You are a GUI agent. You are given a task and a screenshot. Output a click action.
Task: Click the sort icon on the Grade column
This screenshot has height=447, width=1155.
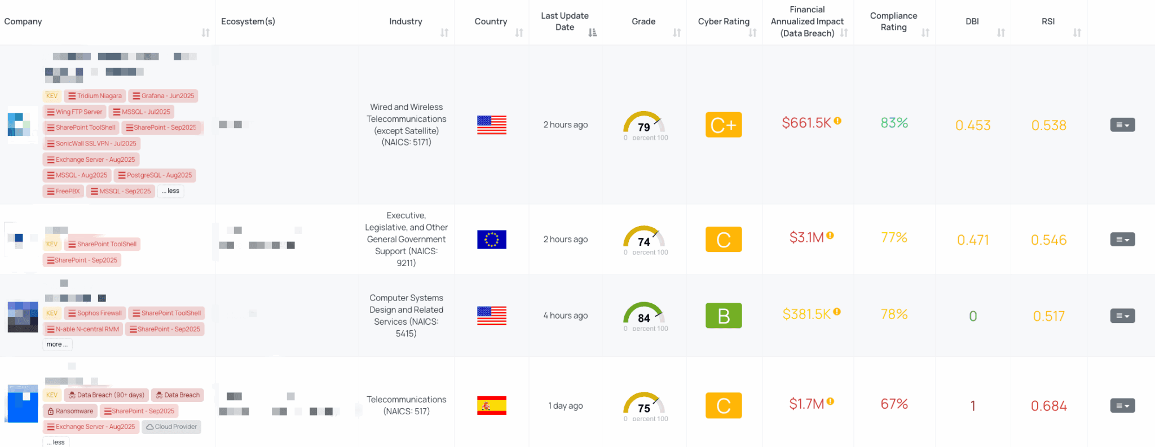pos(676,33)
